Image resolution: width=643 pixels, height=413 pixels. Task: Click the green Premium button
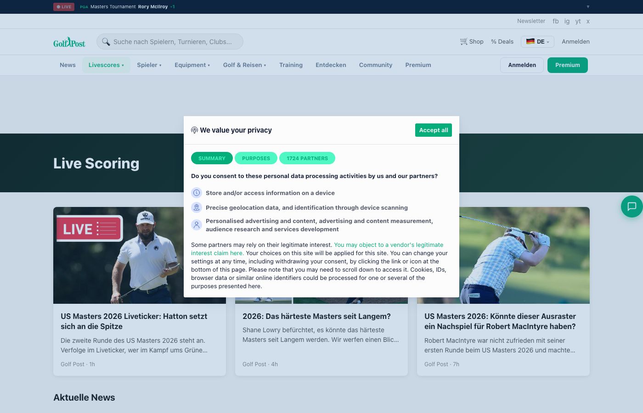click(x=568, y=65)
